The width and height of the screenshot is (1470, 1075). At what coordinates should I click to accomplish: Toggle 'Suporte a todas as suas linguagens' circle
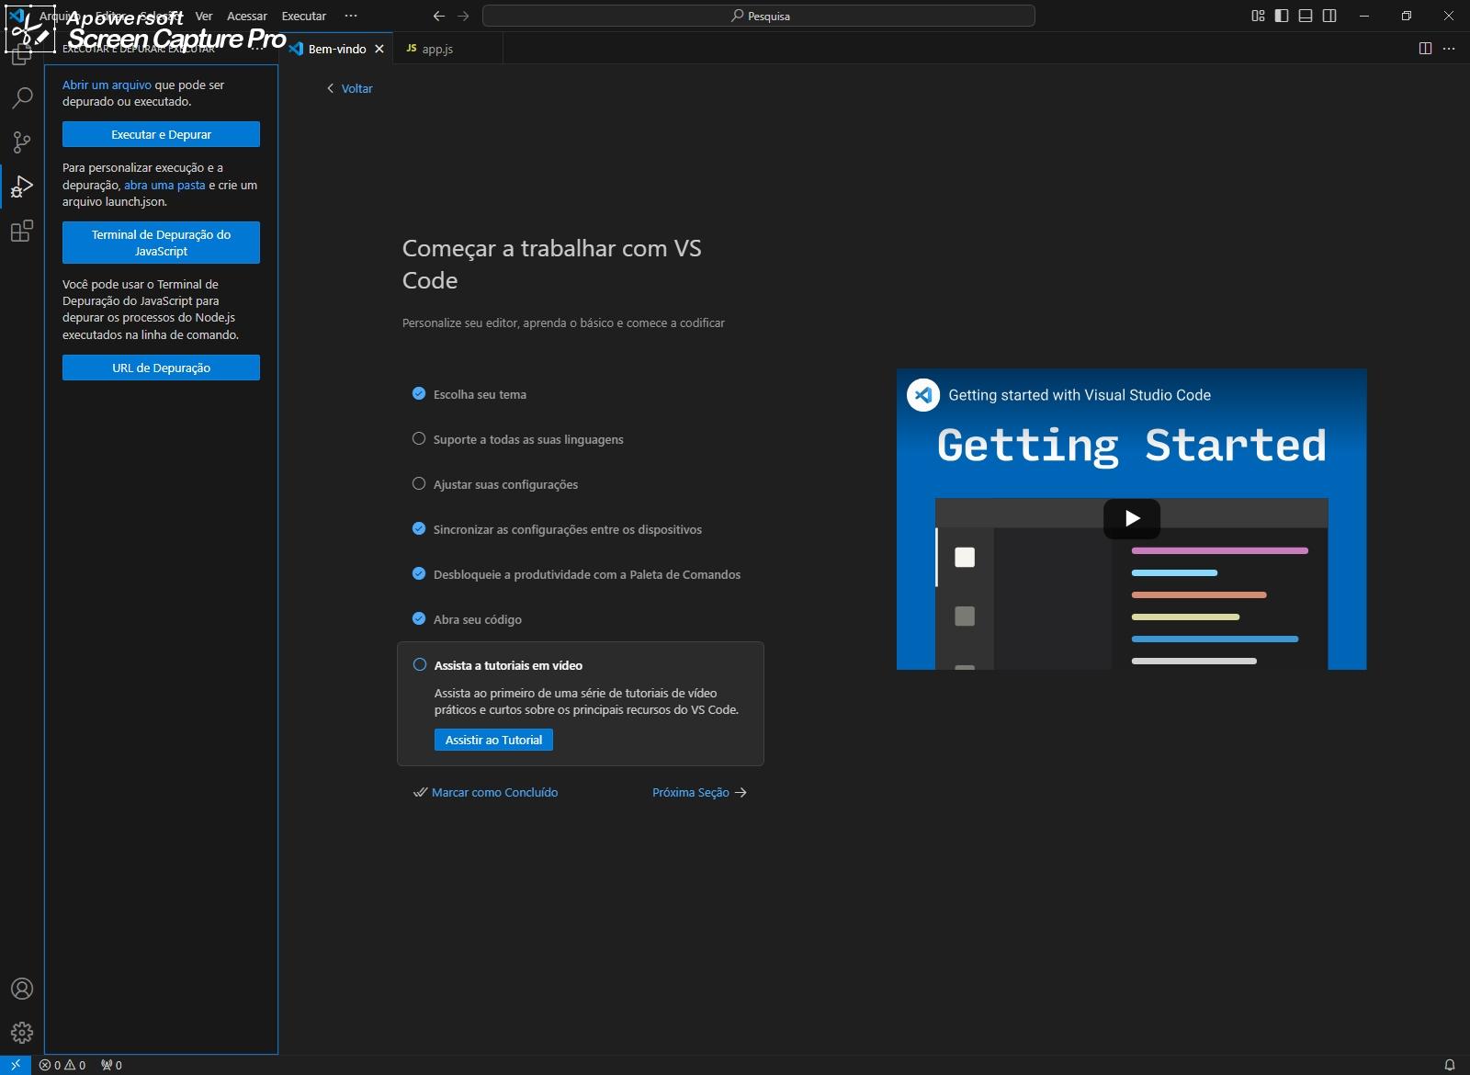click(x=419, y=439)
